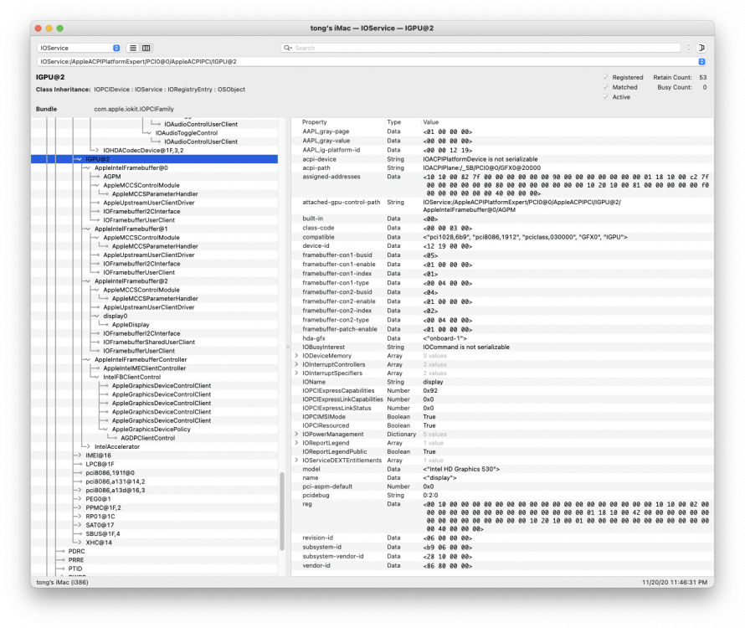The width and height of the screenshot is (745, 628).
Task: Toggle the Active checkbox
Action: click(606, 97)
